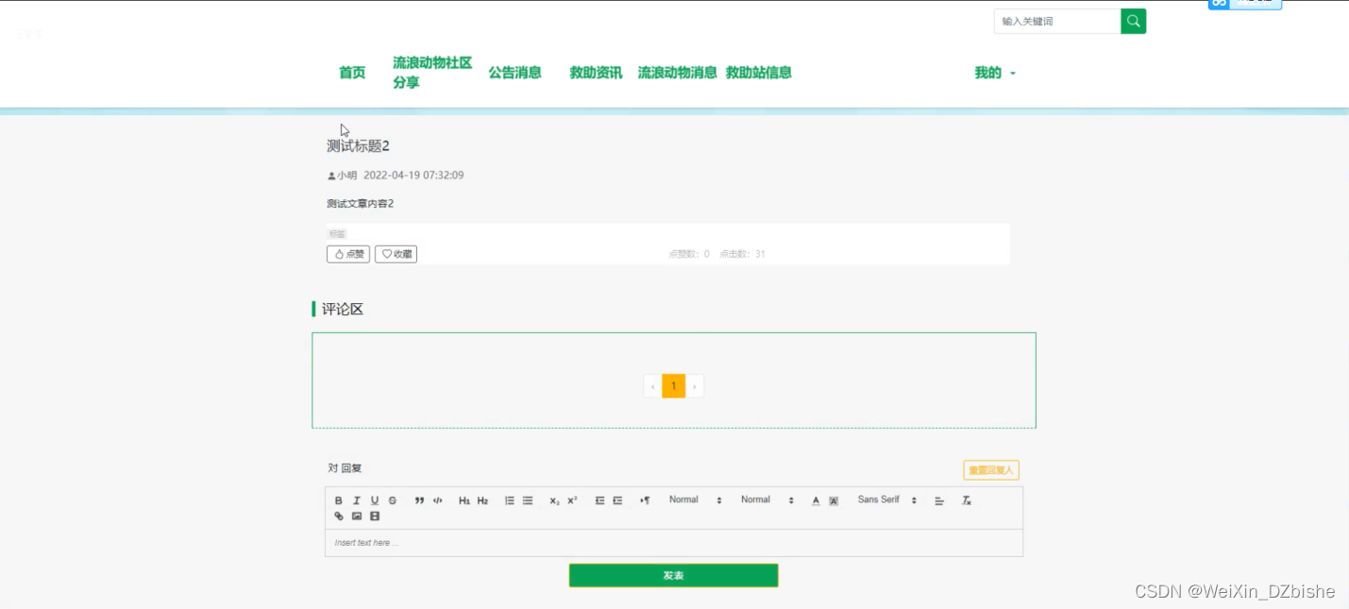Image resolution: width=1349 pixels, height=609 pixels.
Task: Apply subscript formatting
Action: click(x=555, y=500)
